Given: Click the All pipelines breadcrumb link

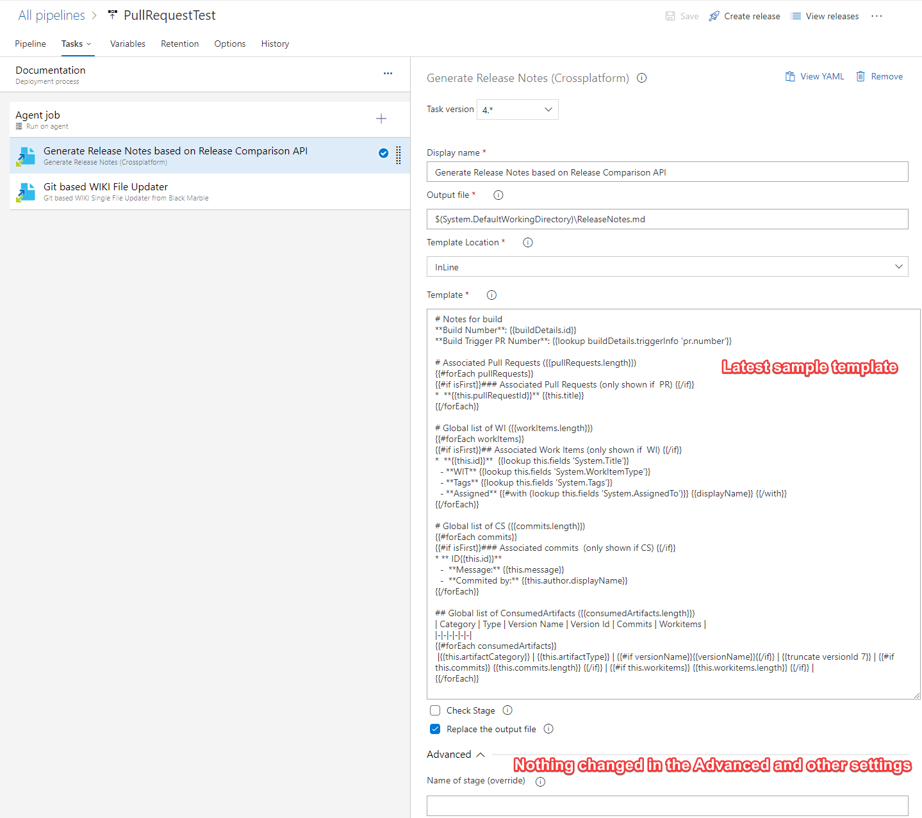Looking at the screenshot, I should [x=51, y=15].
